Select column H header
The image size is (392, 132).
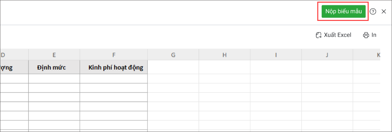coord(225,55)
